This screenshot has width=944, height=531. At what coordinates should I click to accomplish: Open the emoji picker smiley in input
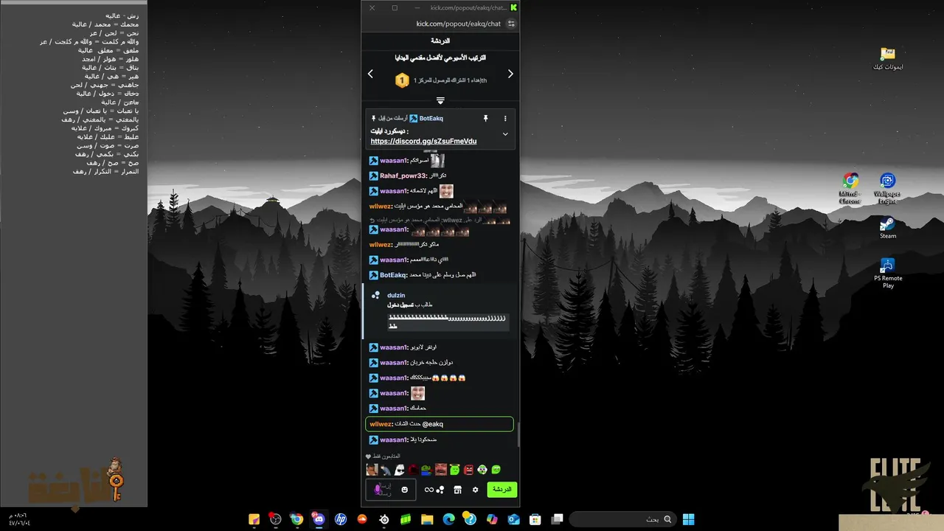404,490
